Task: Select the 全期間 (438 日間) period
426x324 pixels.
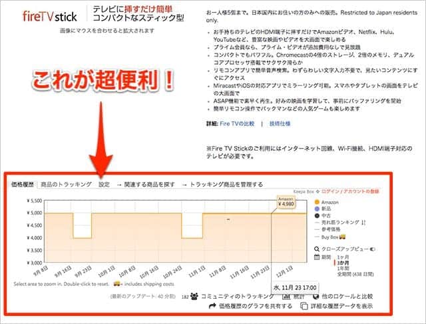Action: (355, 274)
